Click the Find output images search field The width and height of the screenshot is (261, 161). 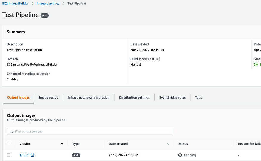(89, 131)
